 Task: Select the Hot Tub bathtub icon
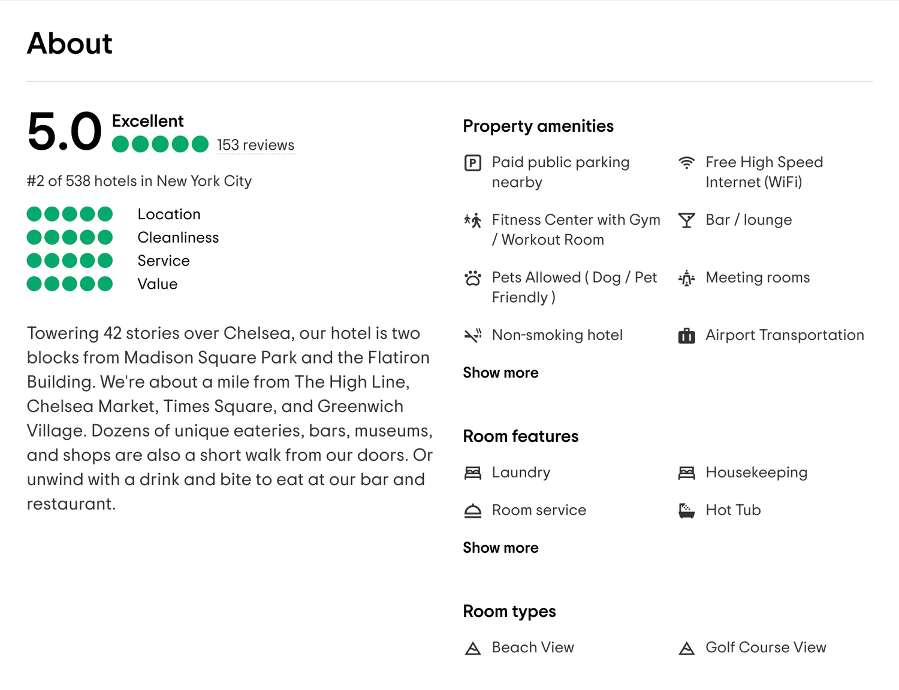click(x=687, y=510)
